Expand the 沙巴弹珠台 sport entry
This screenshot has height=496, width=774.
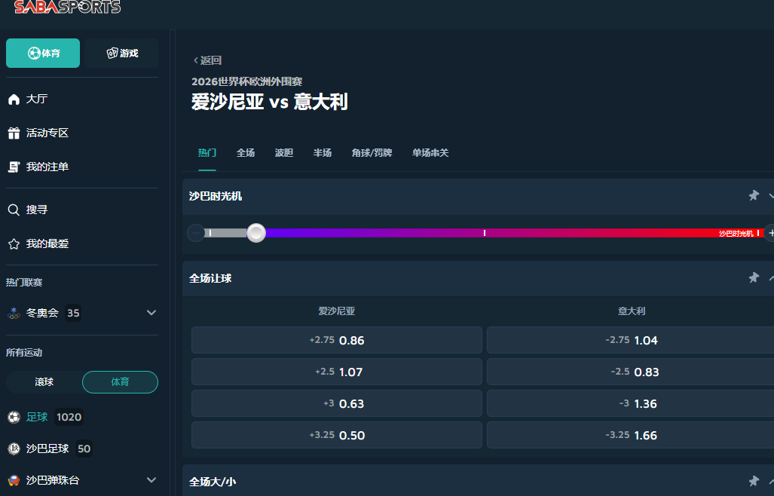151,480
